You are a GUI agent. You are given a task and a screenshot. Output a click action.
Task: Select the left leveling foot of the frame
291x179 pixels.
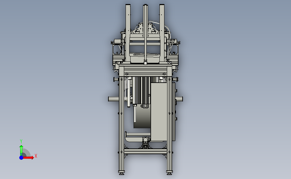coord(122,173)
